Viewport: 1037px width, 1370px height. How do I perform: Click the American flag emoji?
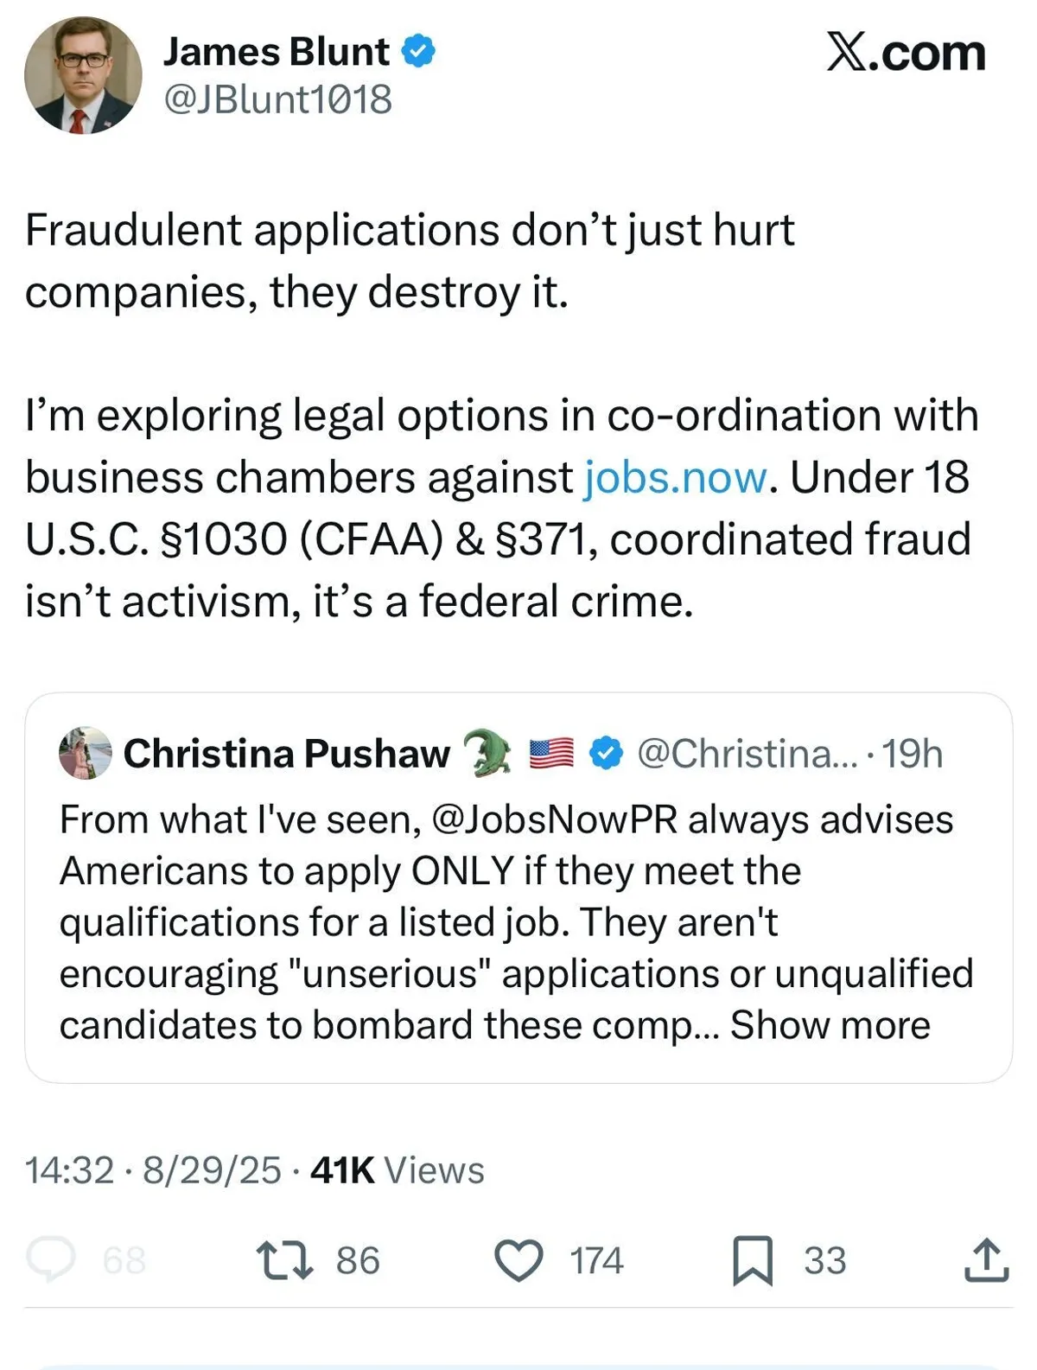point(551,753)
